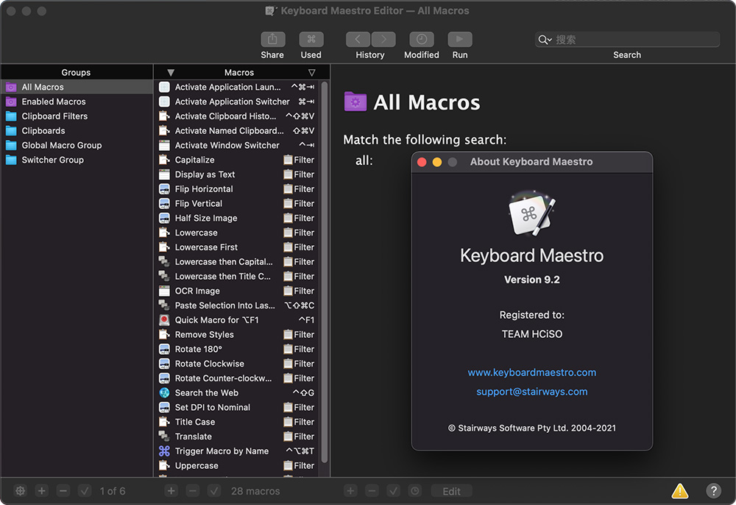Select the Remove Styles macro

click(x=237, y=334)
